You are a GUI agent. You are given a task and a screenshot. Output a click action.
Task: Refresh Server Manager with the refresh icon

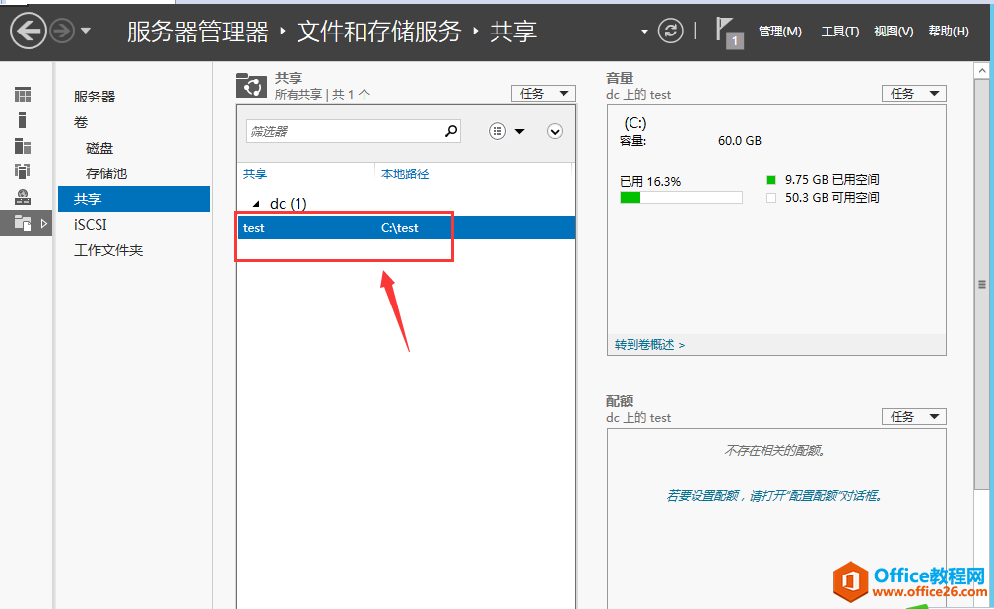click(x=670, y=31)
